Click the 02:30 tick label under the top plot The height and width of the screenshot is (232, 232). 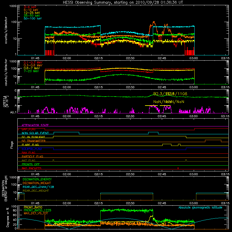pos(130,58)
